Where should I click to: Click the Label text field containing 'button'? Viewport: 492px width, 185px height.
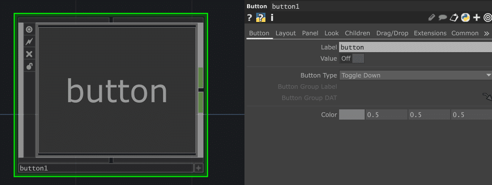(x=415, y=48)
